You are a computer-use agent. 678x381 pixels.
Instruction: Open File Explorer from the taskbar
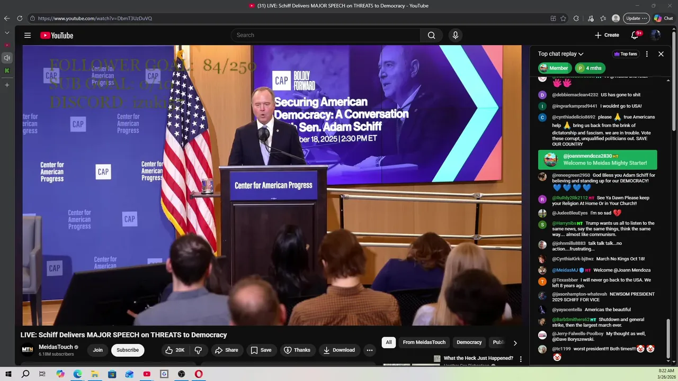(x=95, y=374)
